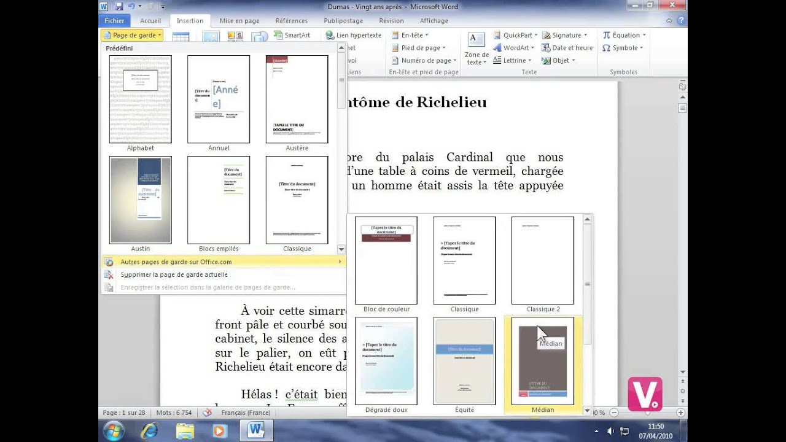Choose the Classique cover in Prédéfini gallery
Image resolution: width=786 pixels, height=442 pixels.
coord(297,200)
